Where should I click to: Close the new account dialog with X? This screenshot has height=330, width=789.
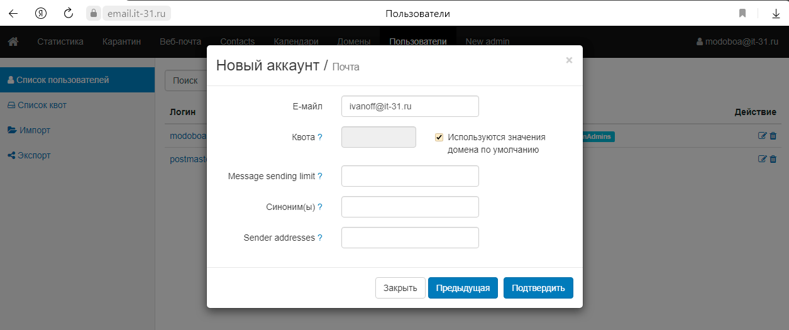569,60
